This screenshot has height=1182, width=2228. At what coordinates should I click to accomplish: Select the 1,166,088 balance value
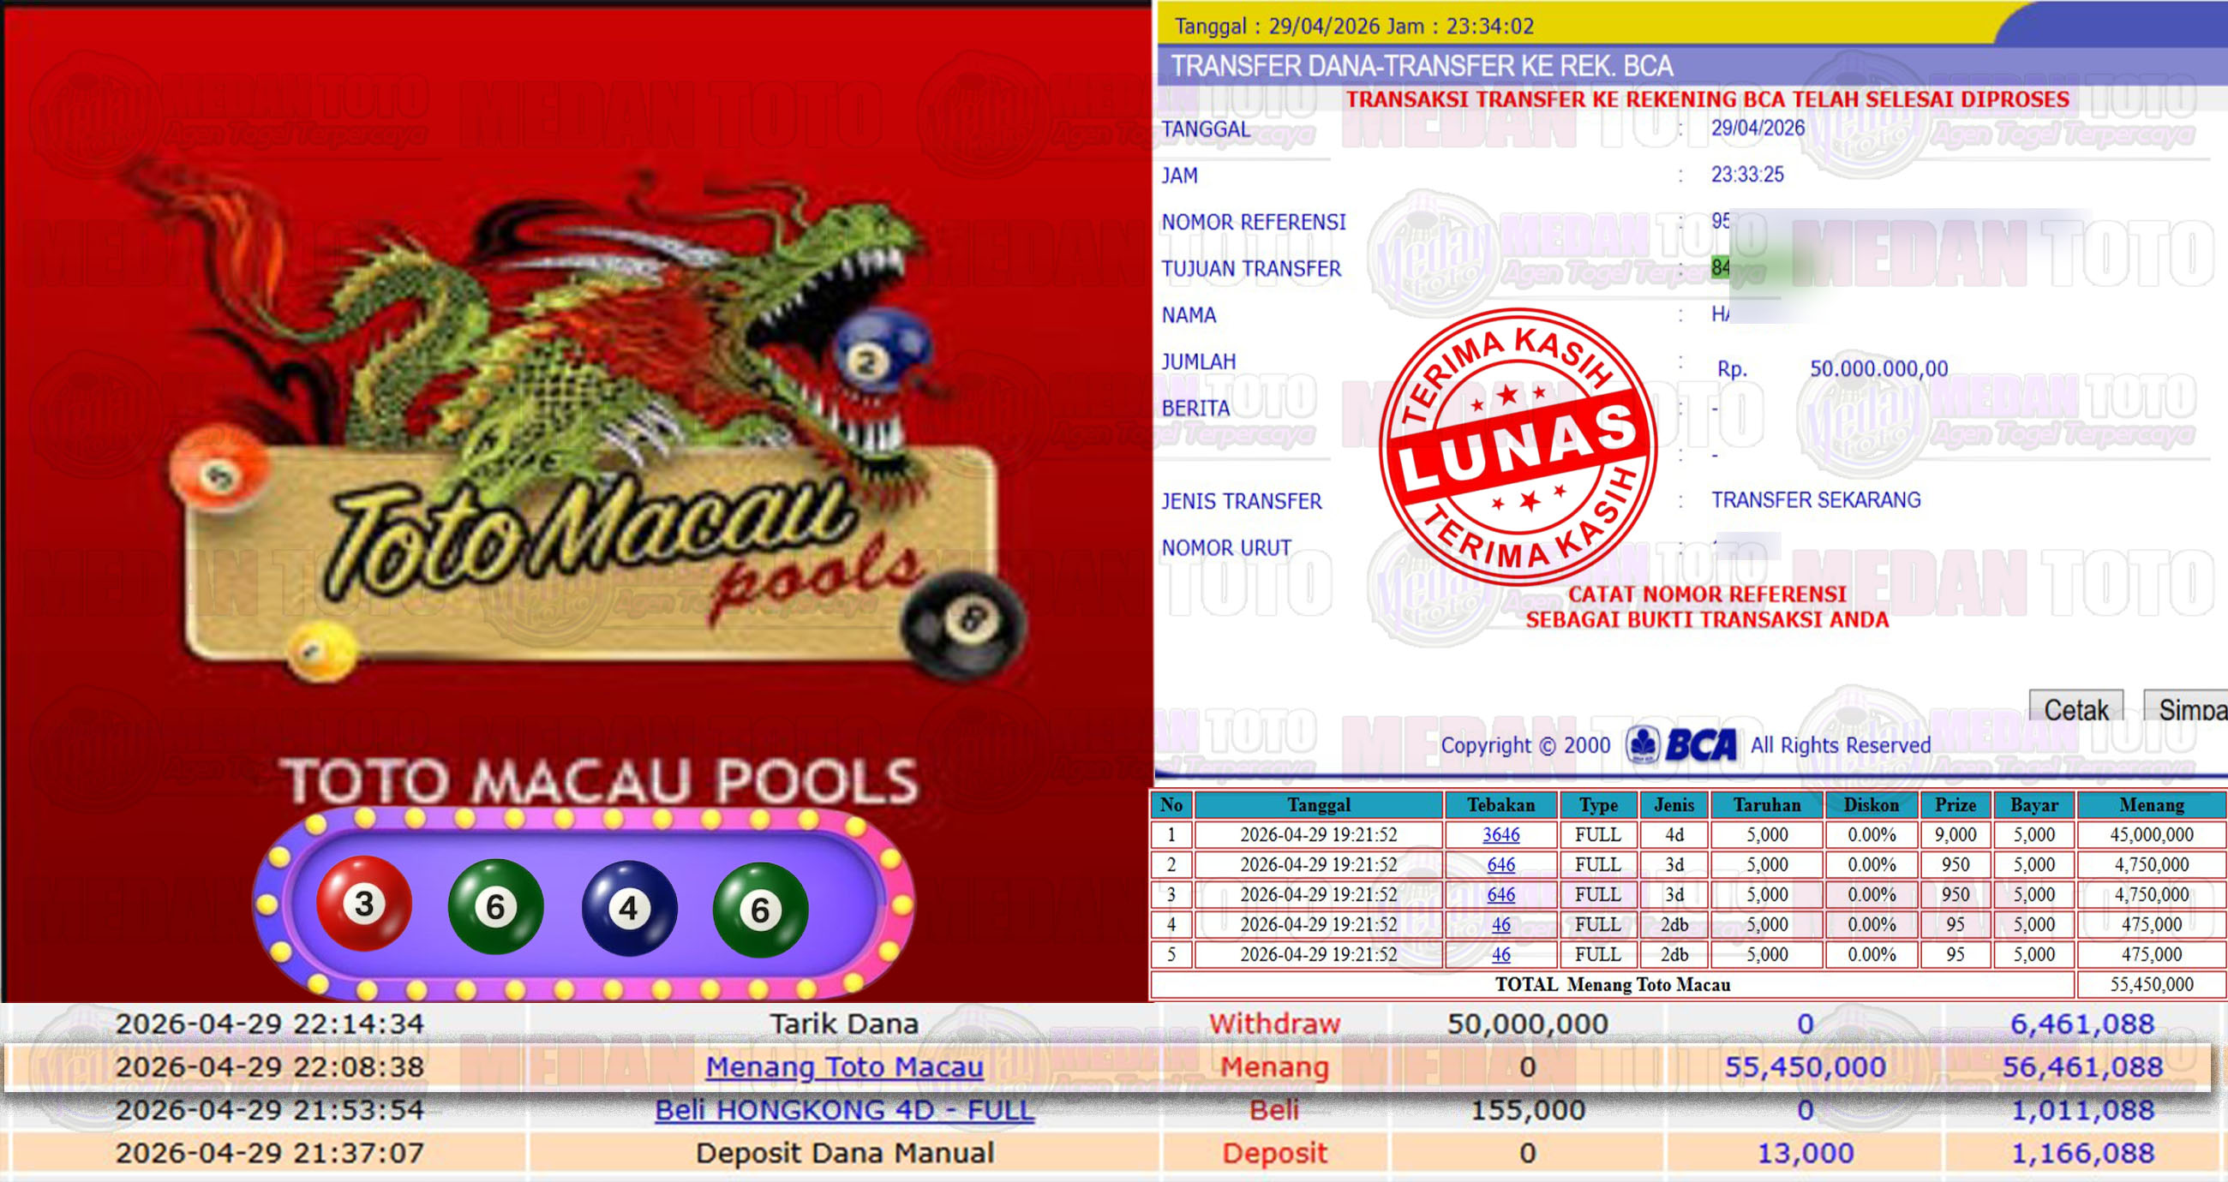(x=2081, y=1154)
